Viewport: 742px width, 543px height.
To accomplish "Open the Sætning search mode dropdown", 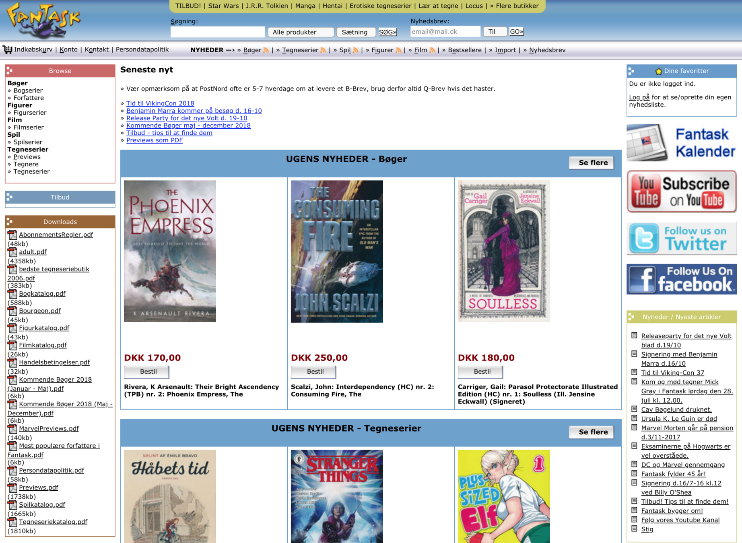I will [356, 32].
